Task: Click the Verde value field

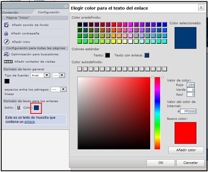Action: point(191,90)
